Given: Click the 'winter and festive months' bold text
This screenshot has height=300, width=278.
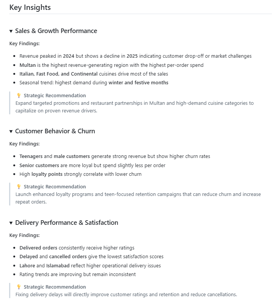Looking at the screenshot, I should point(139,83).
